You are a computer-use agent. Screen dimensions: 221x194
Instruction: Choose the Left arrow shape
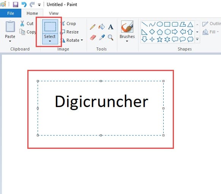[x=183, y=32]
